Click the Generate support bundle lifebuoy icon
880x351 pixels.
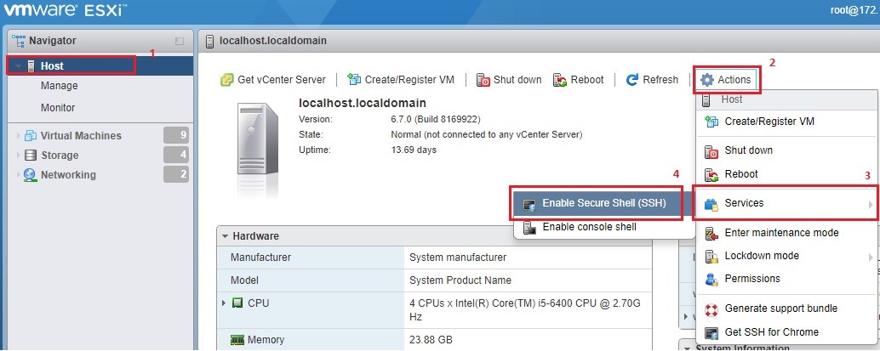711,309
